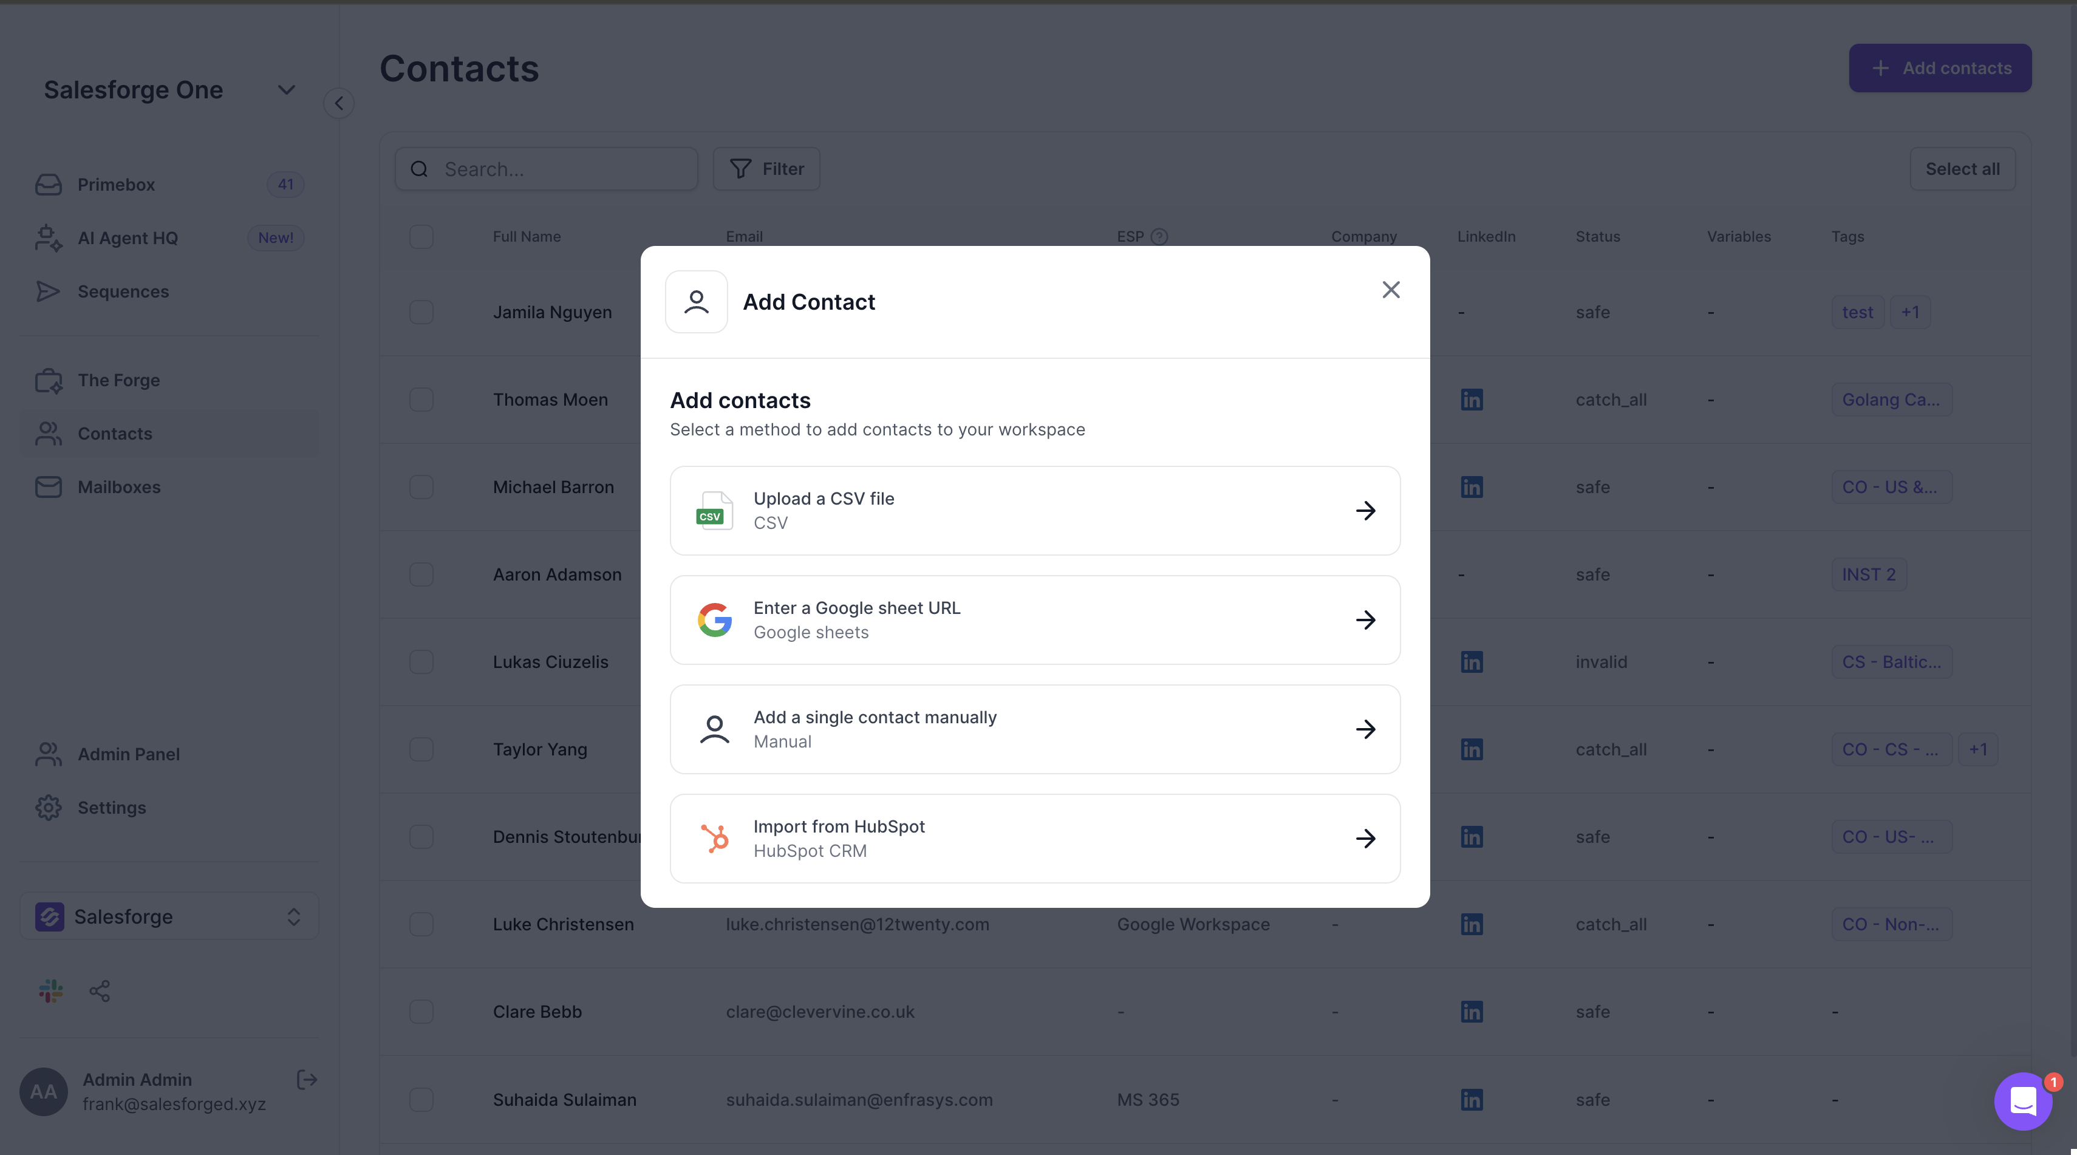2077x1155 pixels.
Task: Click the 'test' tag on Jamila Nguyen
Action: coord(1857,312)
